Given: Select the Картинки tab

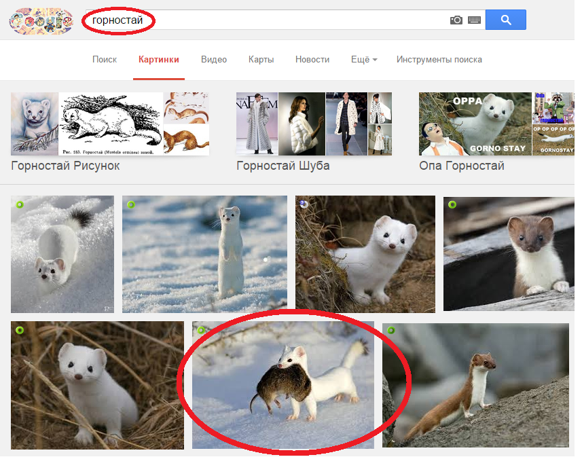Looking at the screenshot, I should click(x=159, y=60).
